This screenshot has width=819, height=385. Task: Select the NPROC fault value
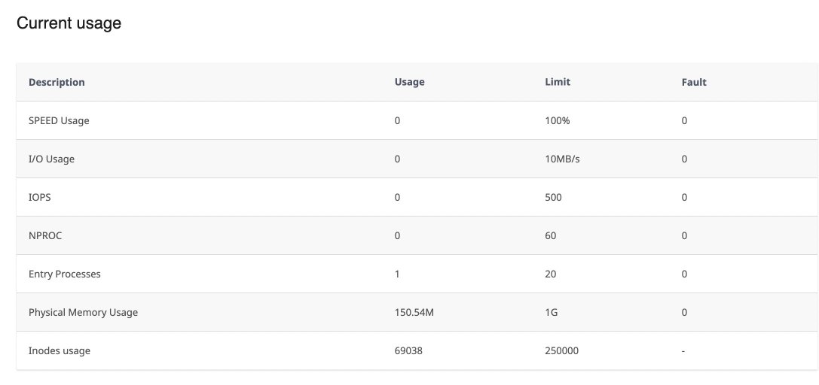(x=684, y=235)
